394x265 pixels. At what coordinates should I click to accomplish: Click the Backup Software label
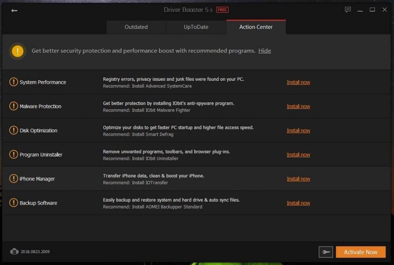[38, 203]
